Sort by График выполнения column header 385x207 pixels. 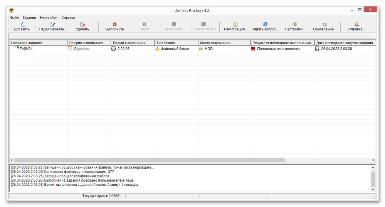click(89, 43)
